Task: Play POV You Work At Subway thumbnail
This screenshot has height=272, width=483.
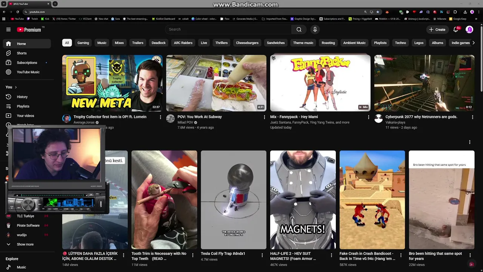Action: pos(216,83)
